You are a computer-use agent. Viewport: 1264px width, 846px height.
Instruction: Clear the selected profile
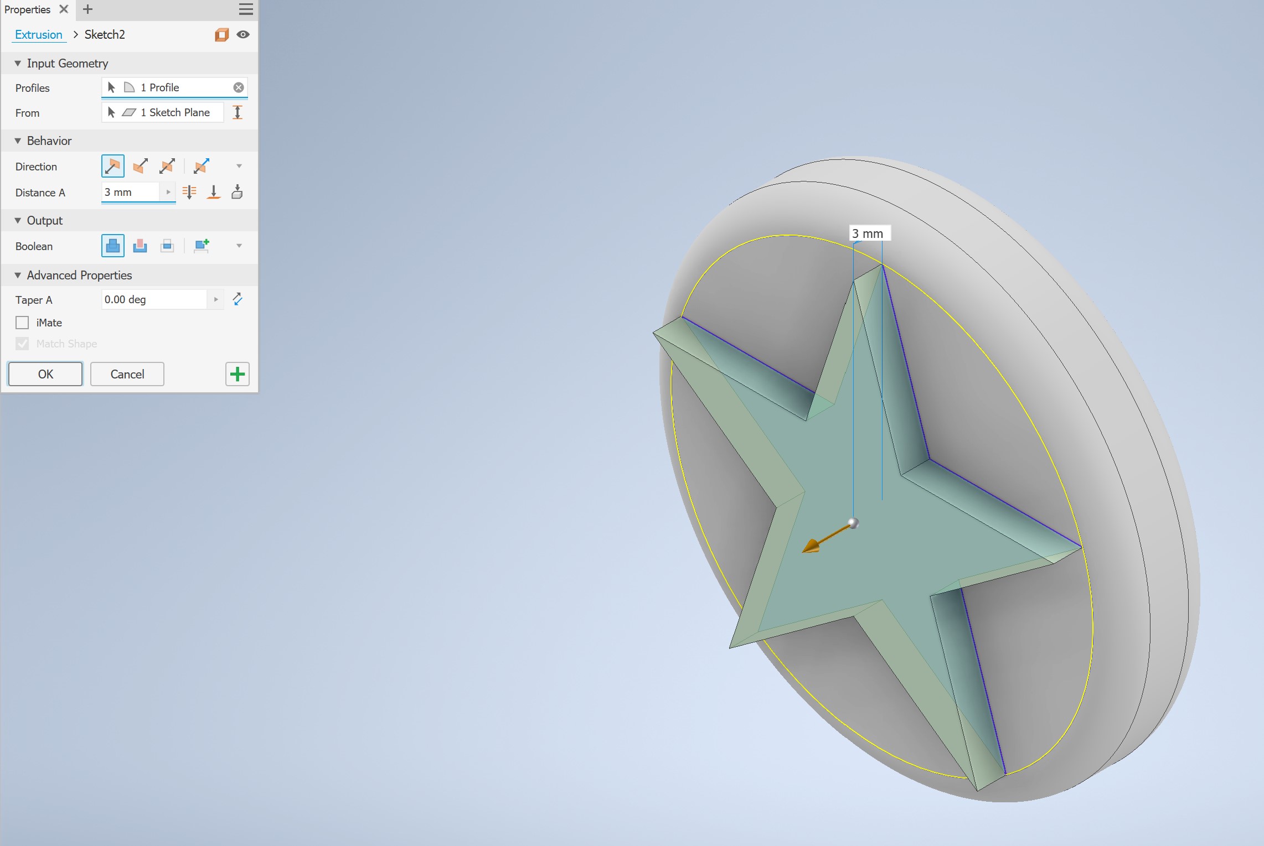pyautogui.click(x=239, y=87)
